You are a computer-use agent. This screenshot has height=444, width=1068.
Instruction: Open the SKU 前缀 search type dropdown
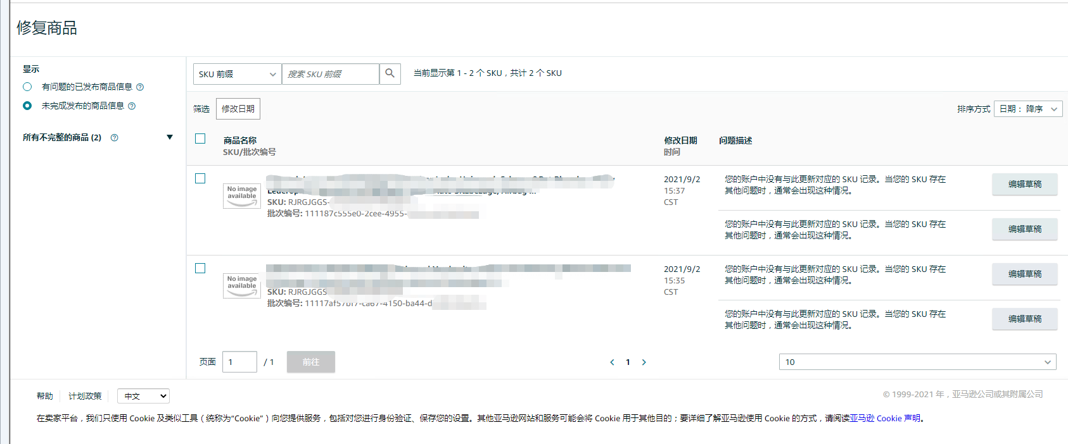[x=237, y=74]
